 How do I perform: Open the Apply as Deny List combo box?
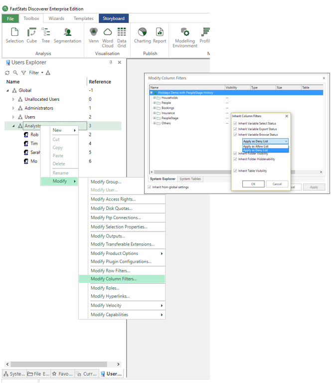click(265, 141)
